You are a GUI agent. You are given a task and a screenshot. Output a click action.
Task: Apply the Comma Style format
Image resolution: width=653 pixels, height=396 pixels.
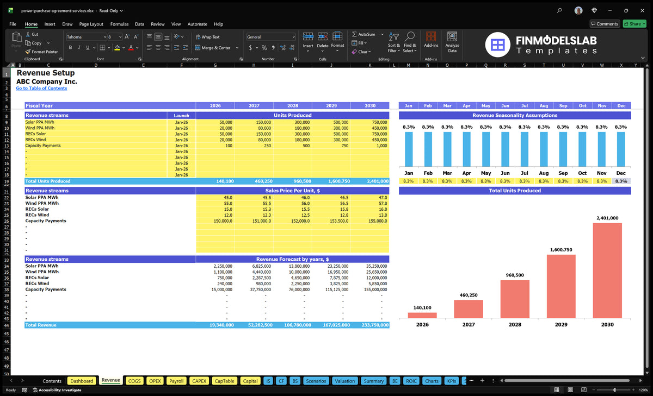click(272, 48)
